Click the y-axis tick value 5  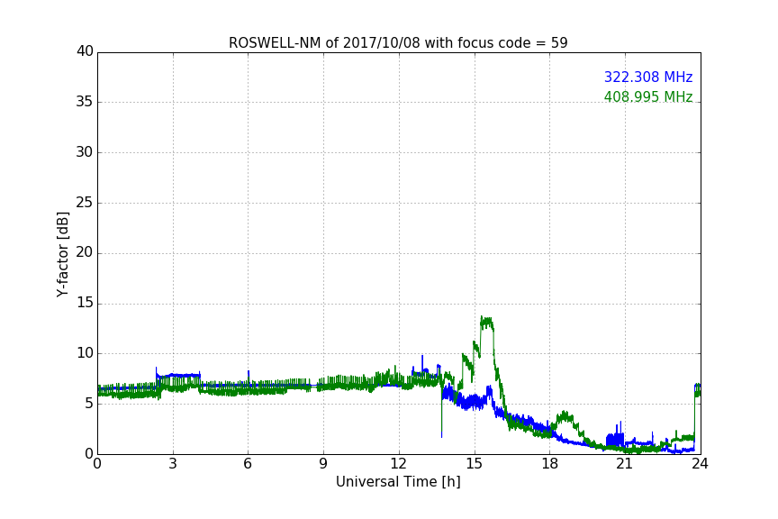click(x=89, y=404)
